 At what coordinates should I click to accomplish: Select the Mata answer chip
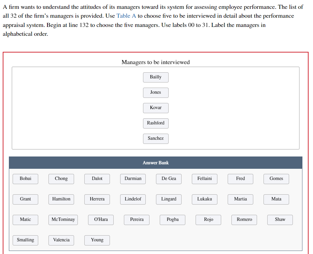click(x=276, y=199)
